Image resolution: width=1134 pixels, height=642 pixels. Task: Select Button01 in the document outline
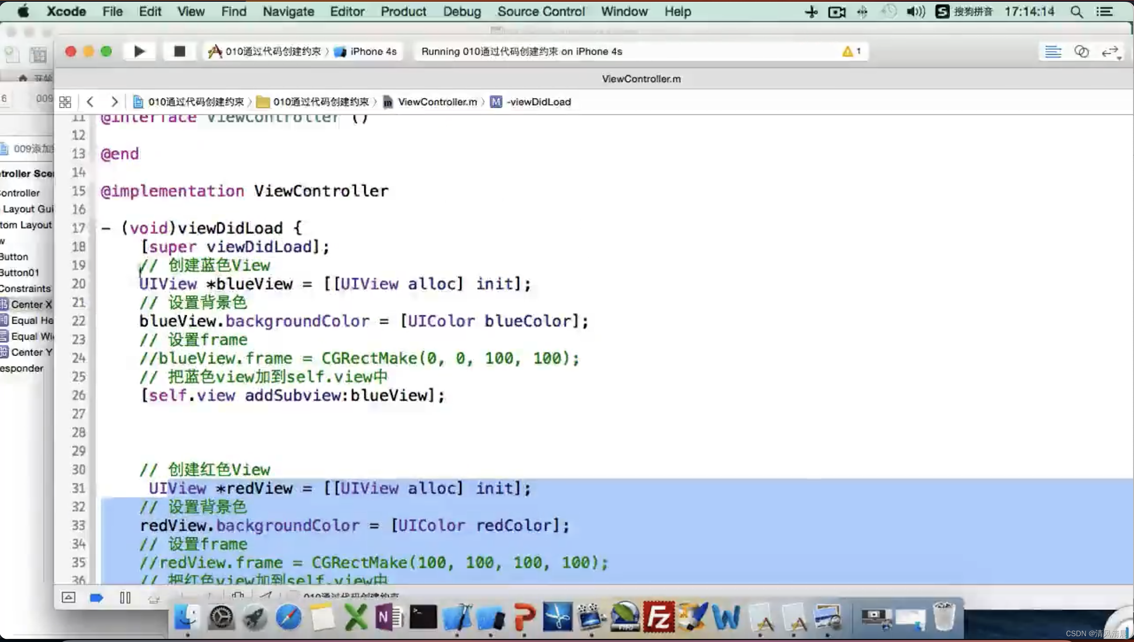20,273
